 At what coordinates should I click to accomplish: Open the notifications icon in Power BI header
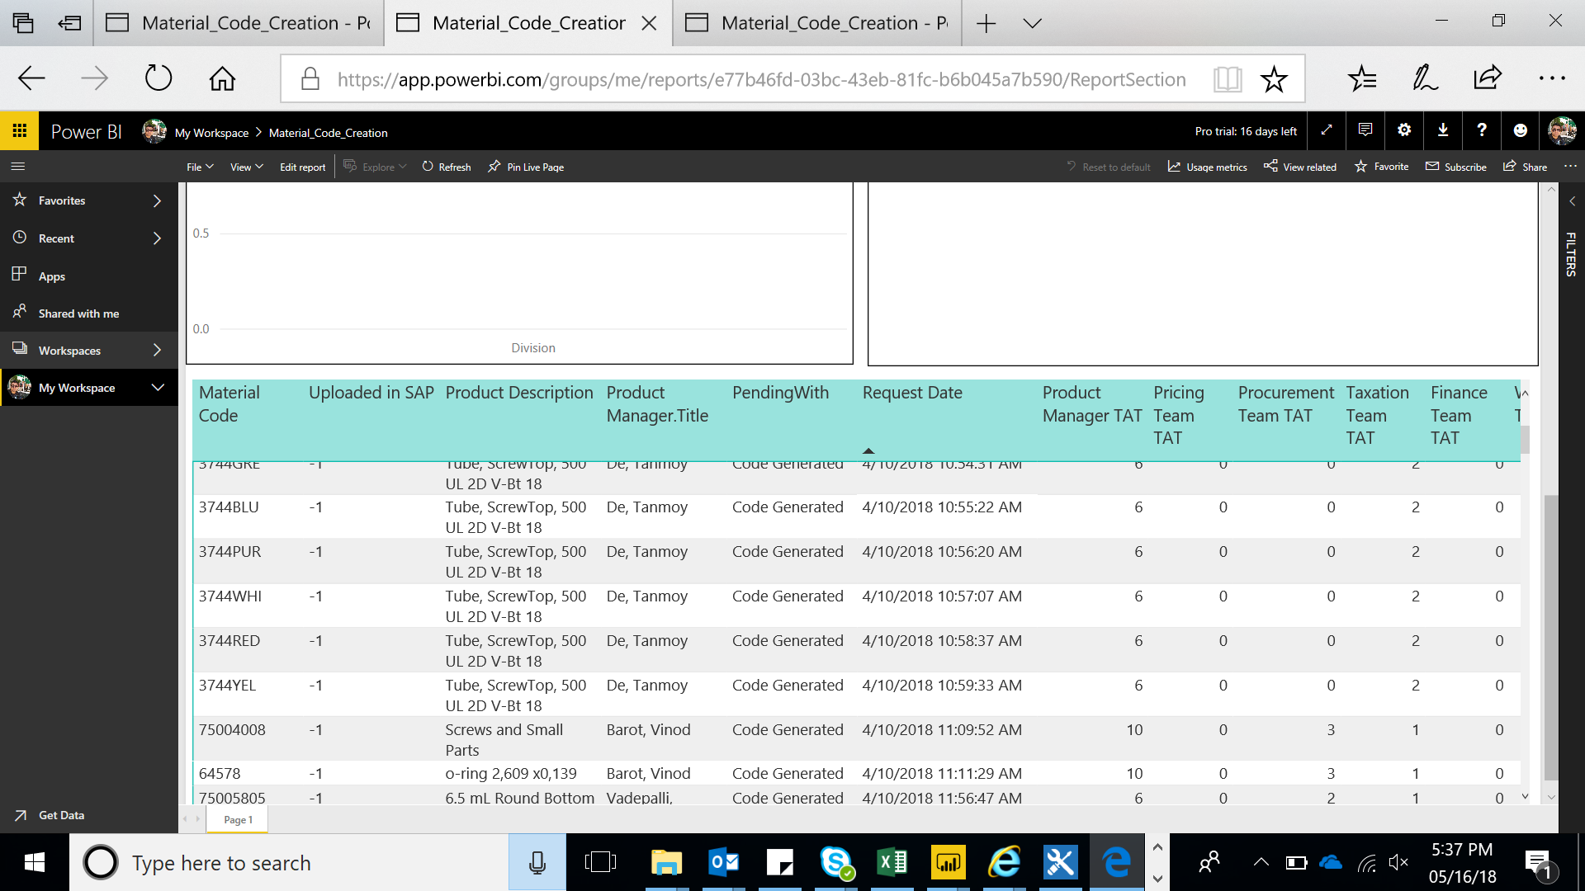(1365, 130)
